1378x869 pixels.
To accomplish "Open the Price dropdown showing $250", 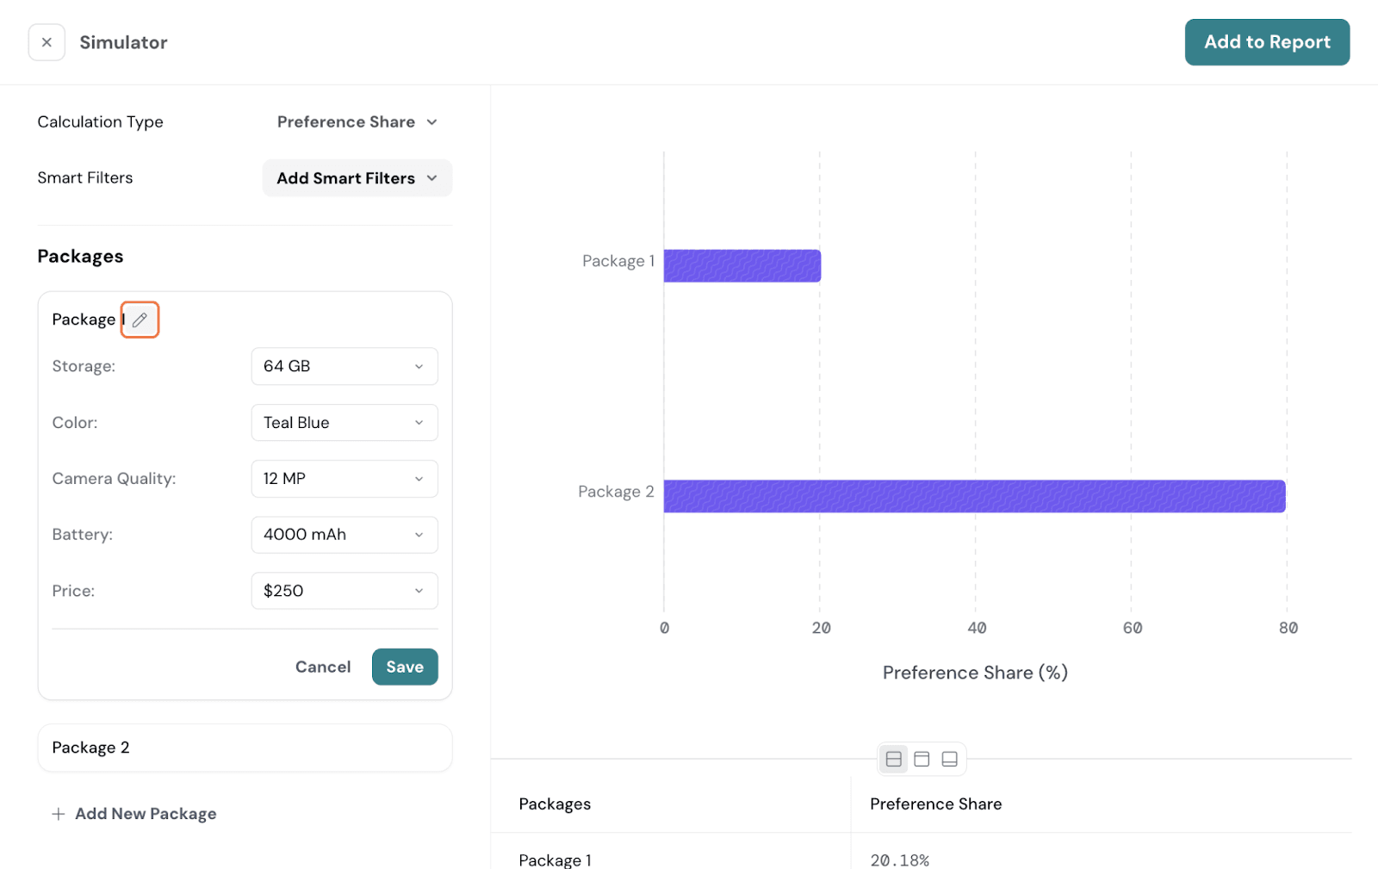I will point(344,591).
